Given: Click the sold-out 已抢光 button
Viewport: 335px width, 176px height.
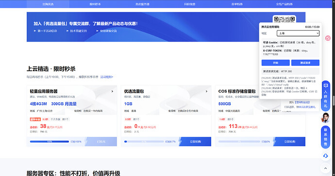Looking at the screenshot, I should point(101,142).
